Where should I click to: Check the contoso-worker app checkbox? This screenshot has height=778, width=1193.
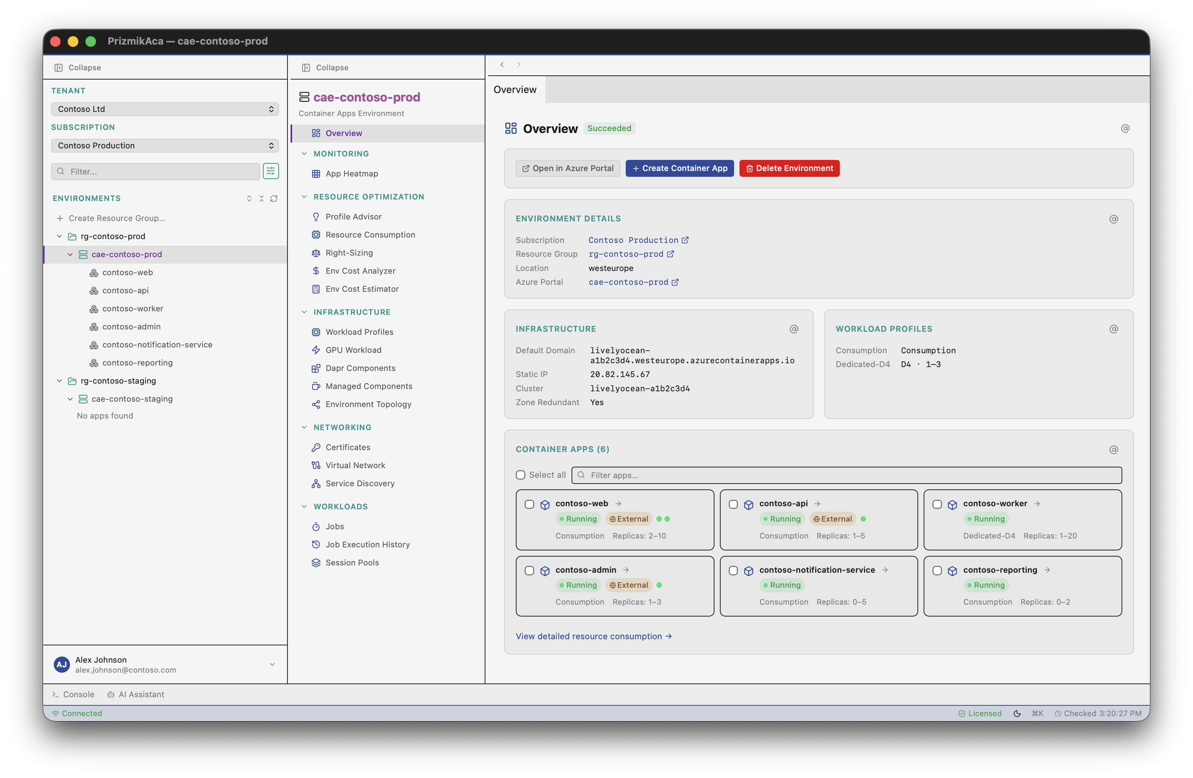pyautogui.click(x=937, y=504)
